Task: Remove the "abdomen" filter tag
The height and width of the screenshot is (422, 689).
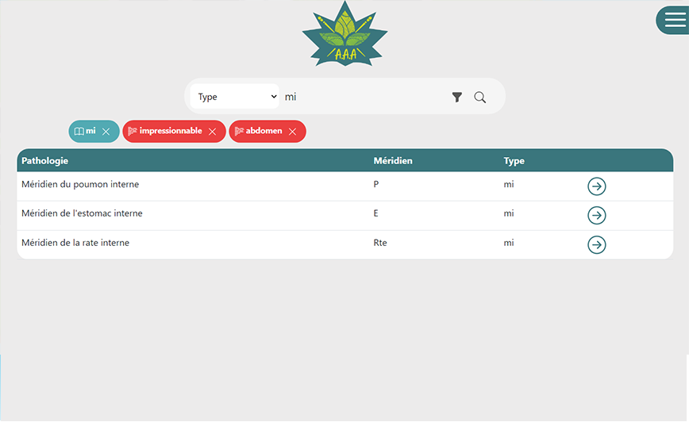Action: [x=292, y=132]
